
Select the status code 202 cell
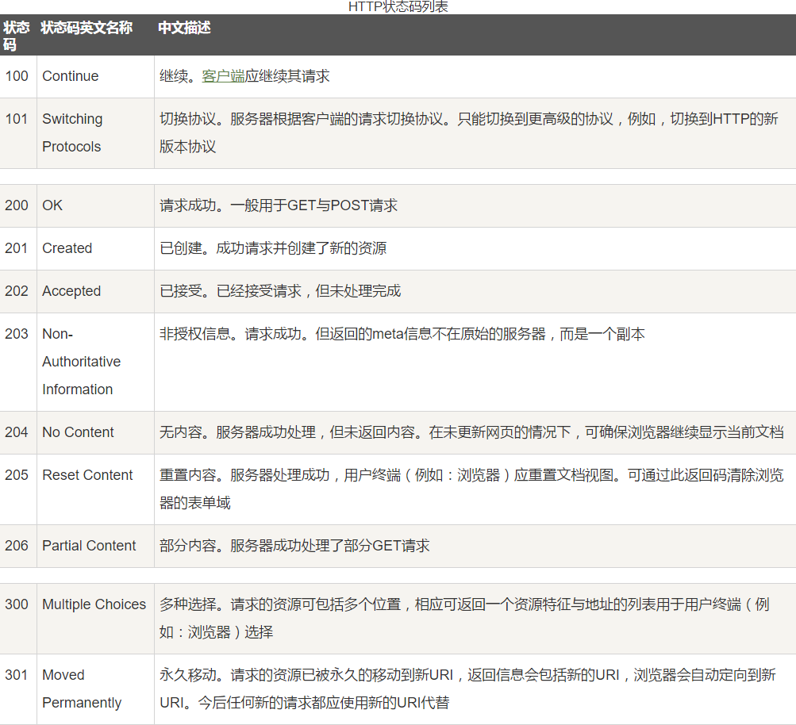point(18,291)
